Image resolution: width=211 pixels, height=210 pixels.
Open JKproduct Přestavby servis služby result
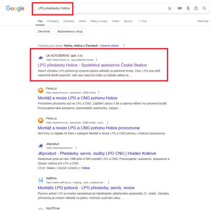point(97,153)
